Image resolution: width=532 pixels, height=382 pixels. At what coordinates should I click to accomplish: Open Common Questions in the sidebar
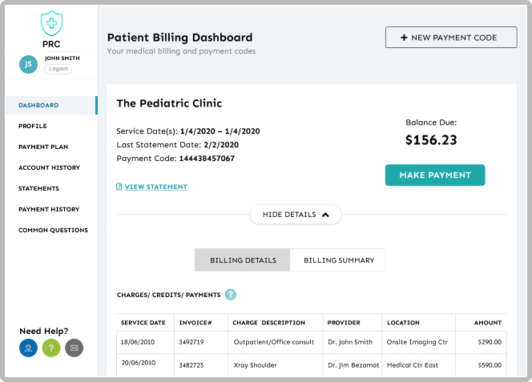click(x=53, y=230)
